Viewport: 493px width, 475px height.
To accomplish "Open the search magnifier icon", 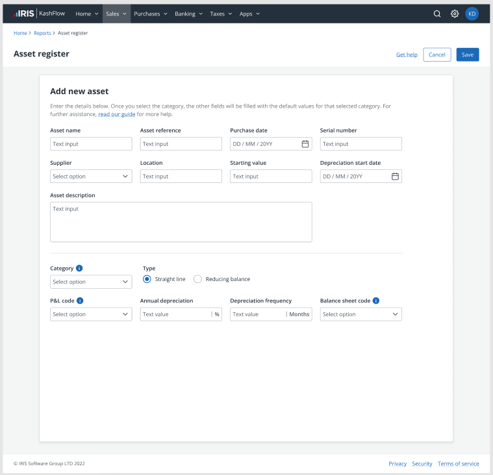I will pyautogui.click(x=437, y=14).
